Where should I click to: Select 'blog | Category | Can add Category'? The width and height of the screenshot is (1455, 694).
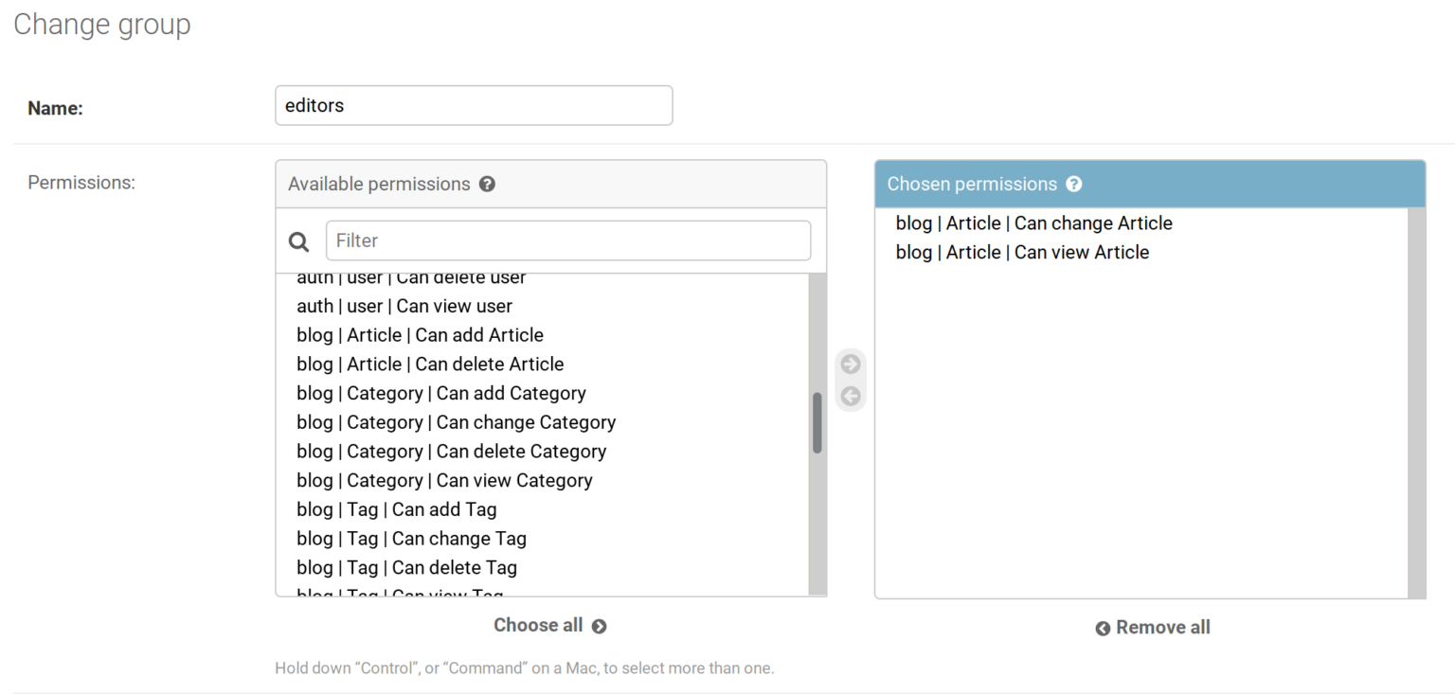coord(441,394)
